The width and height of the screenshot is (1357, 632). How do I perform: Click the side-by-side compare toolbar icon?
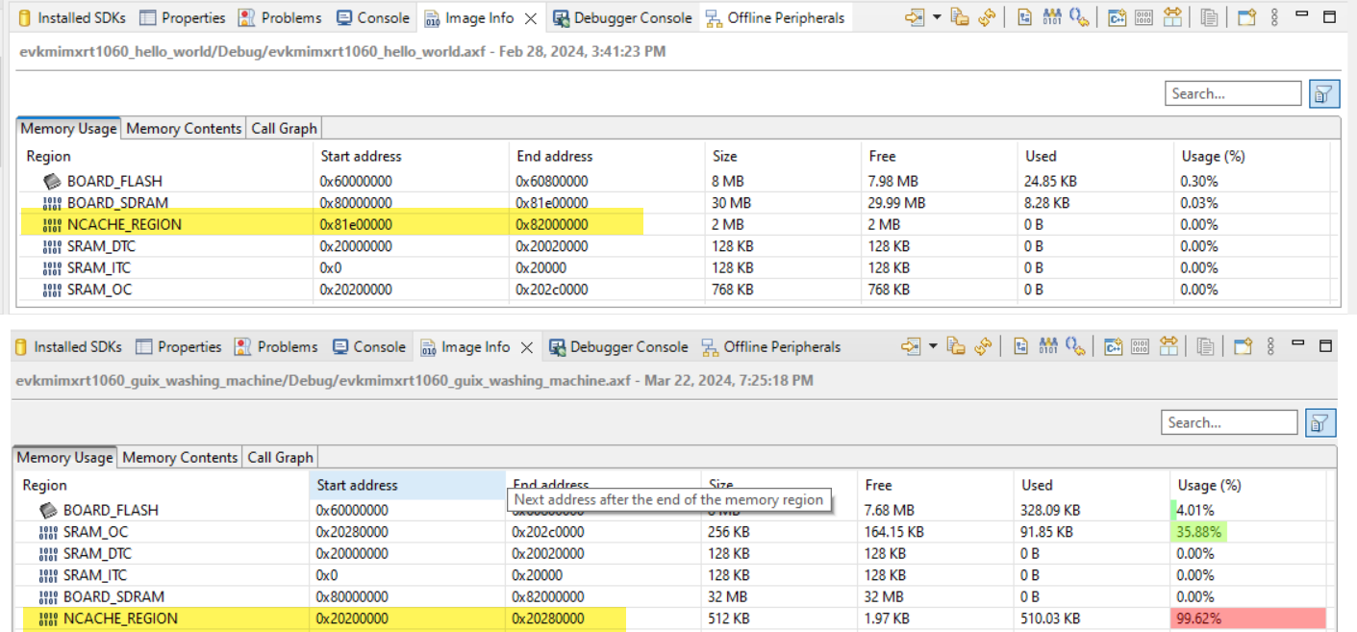point(1171,16)
